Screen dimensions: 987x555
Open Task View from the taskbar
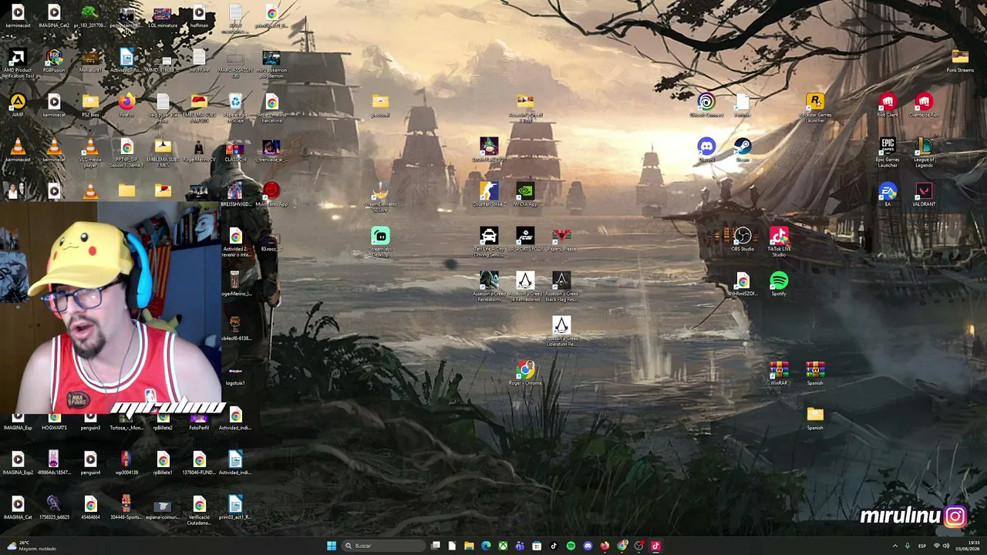(x=436, y=546)
